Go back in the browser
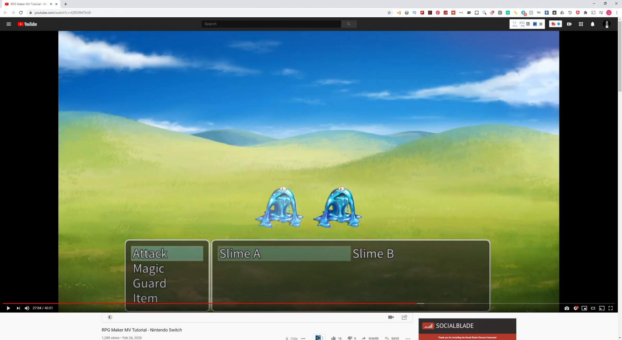The width and height of the screenshot is (622, 340). (5, 13)
